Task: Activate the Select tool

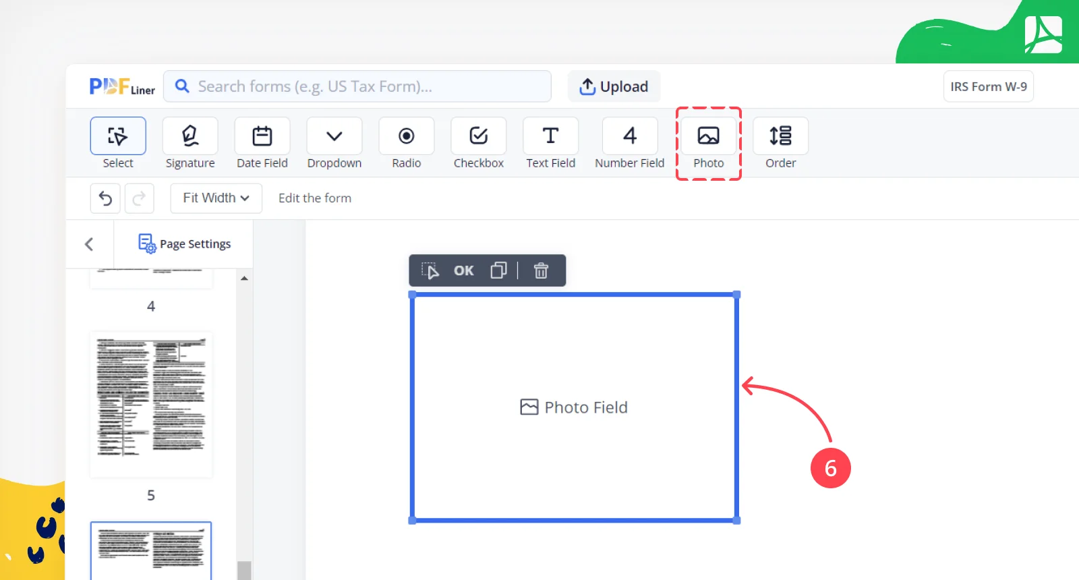Action: coord(118,143)
